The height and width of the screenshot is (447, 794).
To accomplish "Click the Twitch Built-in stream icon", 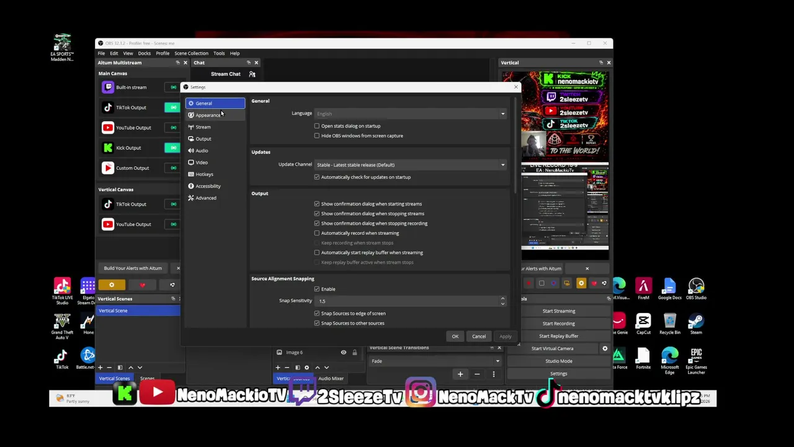I will 108,87.
